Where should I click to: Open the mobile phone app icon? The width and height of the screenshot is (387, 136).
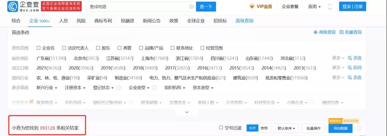coord(330,7)
